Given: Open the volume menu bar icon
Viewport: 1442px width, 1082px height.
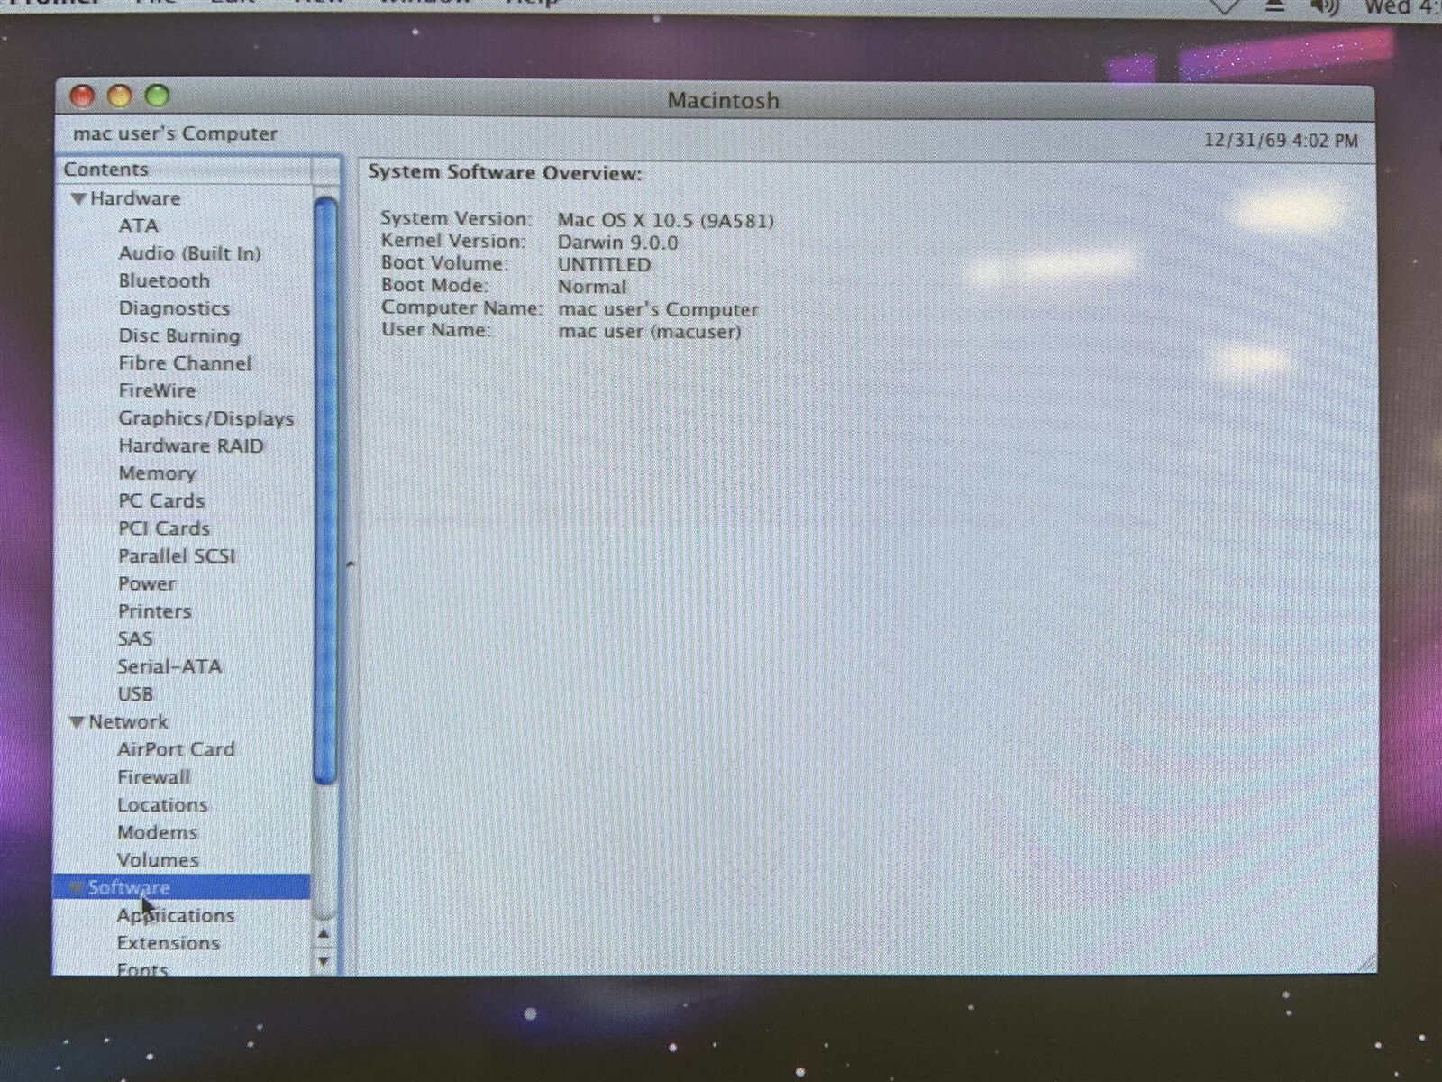Looking at the screenshot, I should click(x=1324, y=7).
